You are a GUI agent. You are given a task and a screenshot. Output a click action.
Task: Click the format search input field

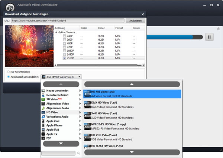pos(58,153)
